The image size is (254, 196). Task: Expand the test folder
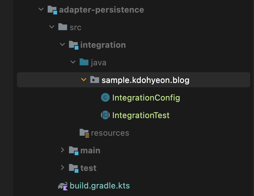pyautogui.click(x=63, y=168)
